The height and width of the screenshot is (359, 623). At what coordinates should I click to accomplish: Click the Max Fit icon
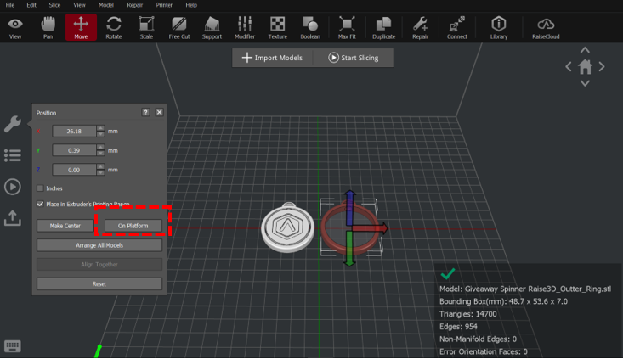pos(347,26)
